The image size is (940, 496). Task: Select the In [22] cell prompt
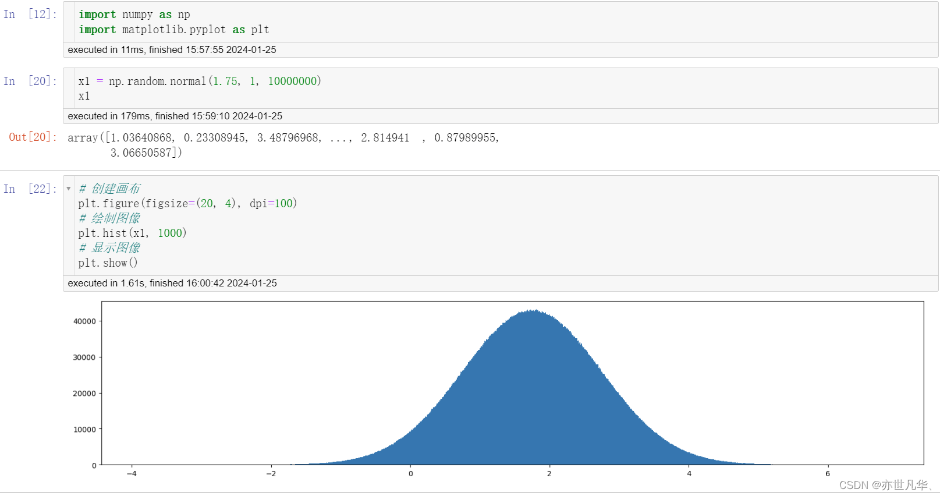[x=30, y=189]
